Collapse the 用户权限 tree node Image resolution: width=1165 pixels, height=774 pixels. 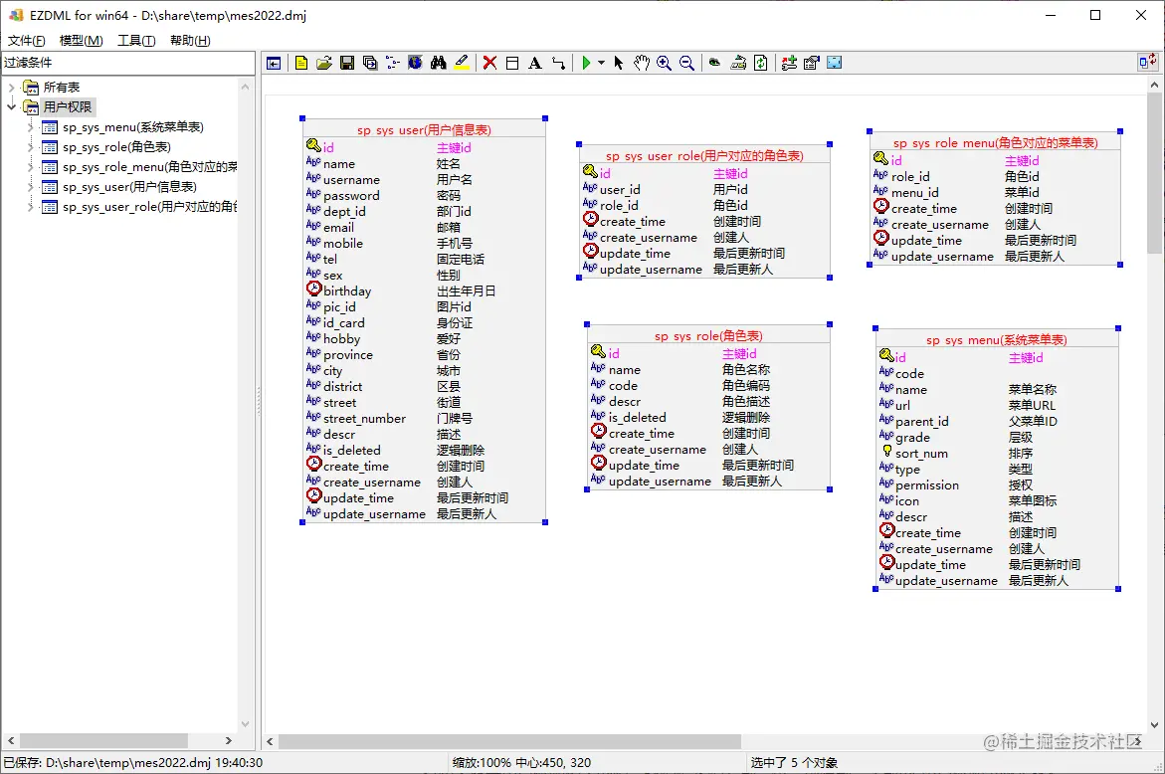(x=11, y=107)
